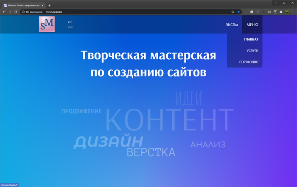Open the Extensions puzzle-piece menu
This screenshot has width=297, height=187.
point(281,12)
